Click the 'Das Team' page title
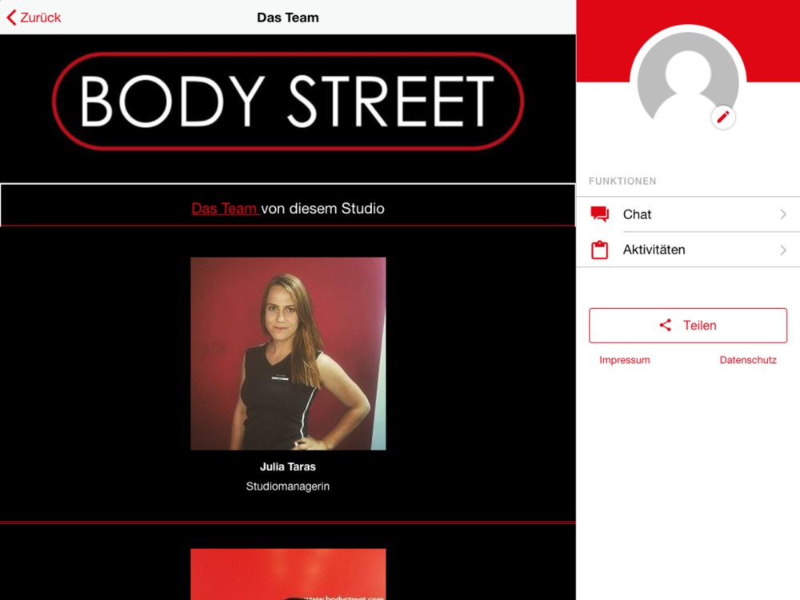 click(288, 18)
